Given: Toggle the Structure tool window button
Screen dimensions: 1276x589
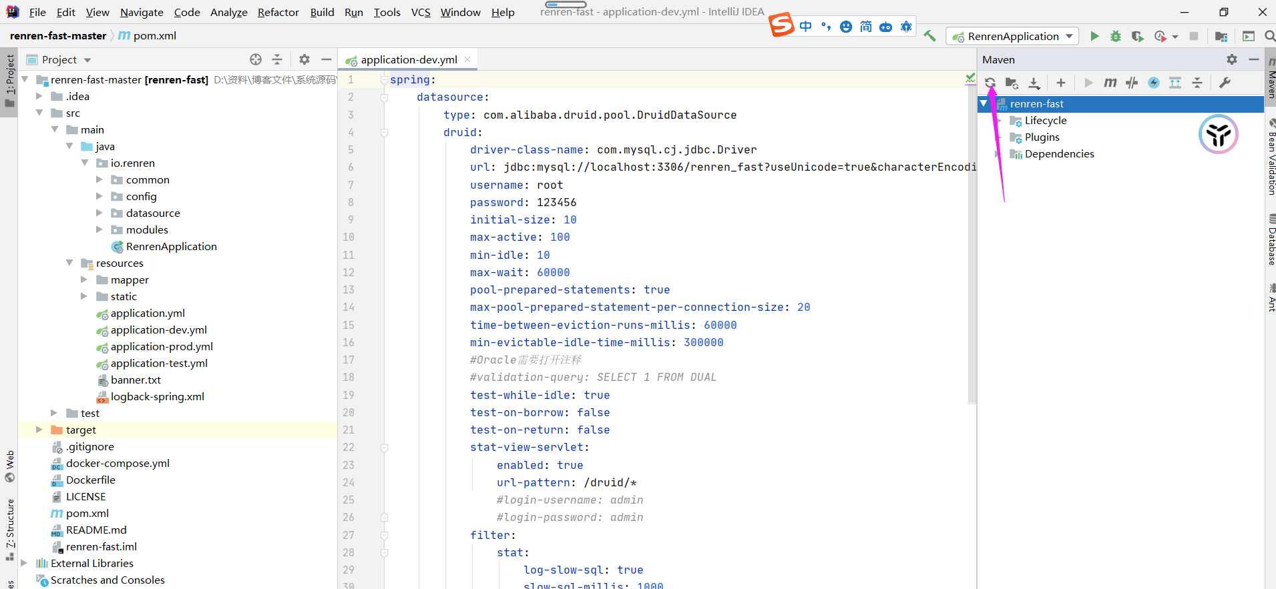Looking at the screenshot, I should coord(9,529).
